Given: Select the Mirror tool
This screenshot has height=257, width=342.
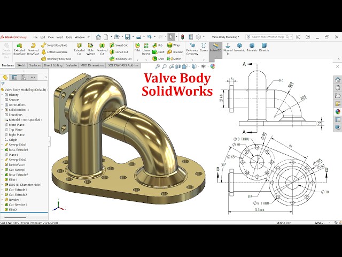Looking at the screenshot, I should pos(174,59).
